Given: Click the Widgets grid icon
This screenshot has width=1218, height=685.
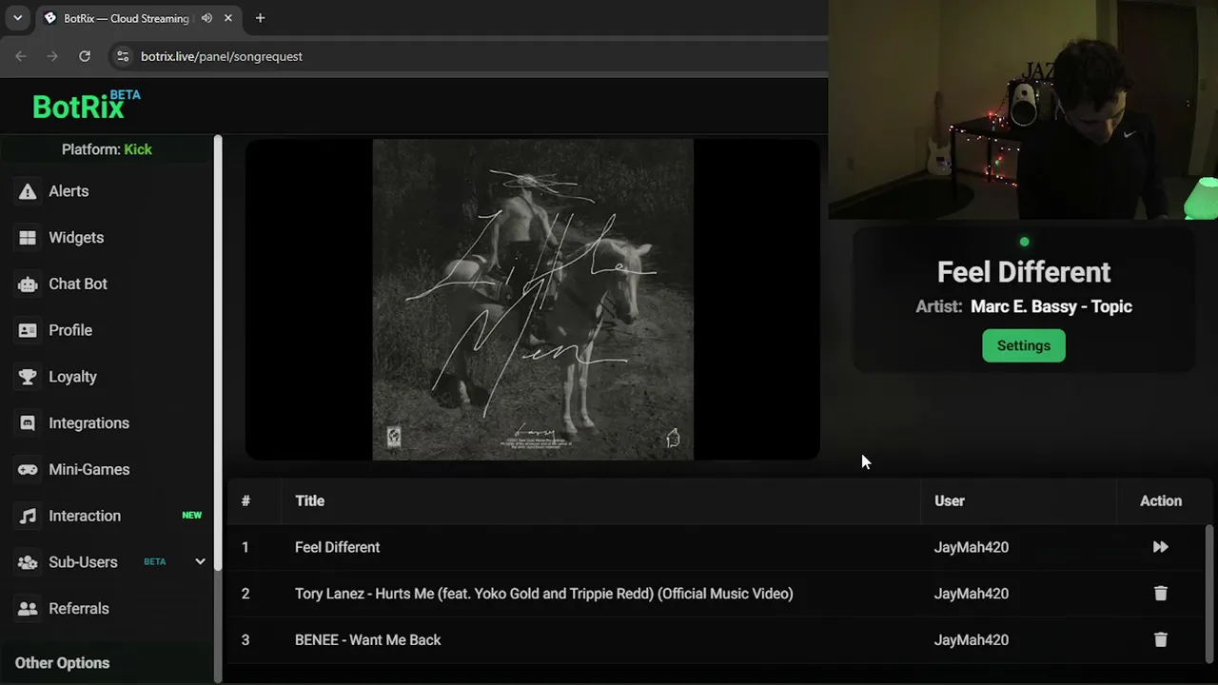Looking at the screenshot, I should 28,238.
